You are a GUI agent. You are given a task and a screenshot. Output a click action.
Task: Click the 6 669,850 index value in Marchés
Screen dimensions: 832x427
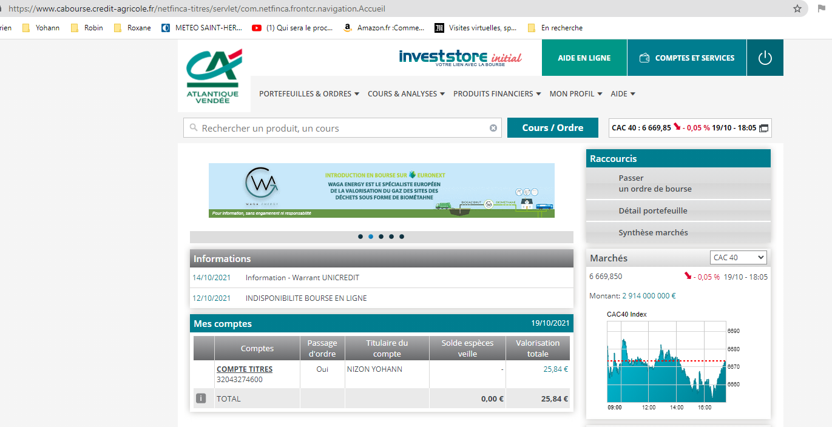606,277
